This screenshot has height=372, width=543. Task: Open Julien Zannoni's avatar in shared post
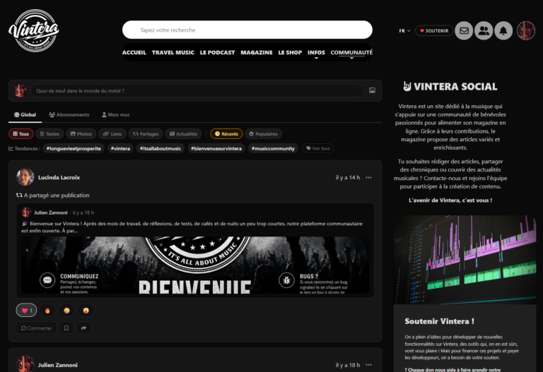26,212
